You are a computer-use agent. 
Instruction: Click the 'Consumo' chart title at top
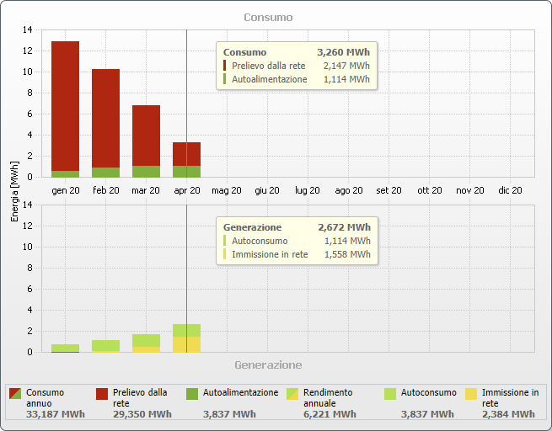pos(268,18)
